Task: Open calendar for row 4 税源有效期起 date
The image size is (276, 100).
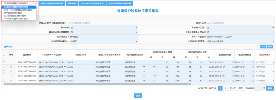Action: click(x=233, y=76)
